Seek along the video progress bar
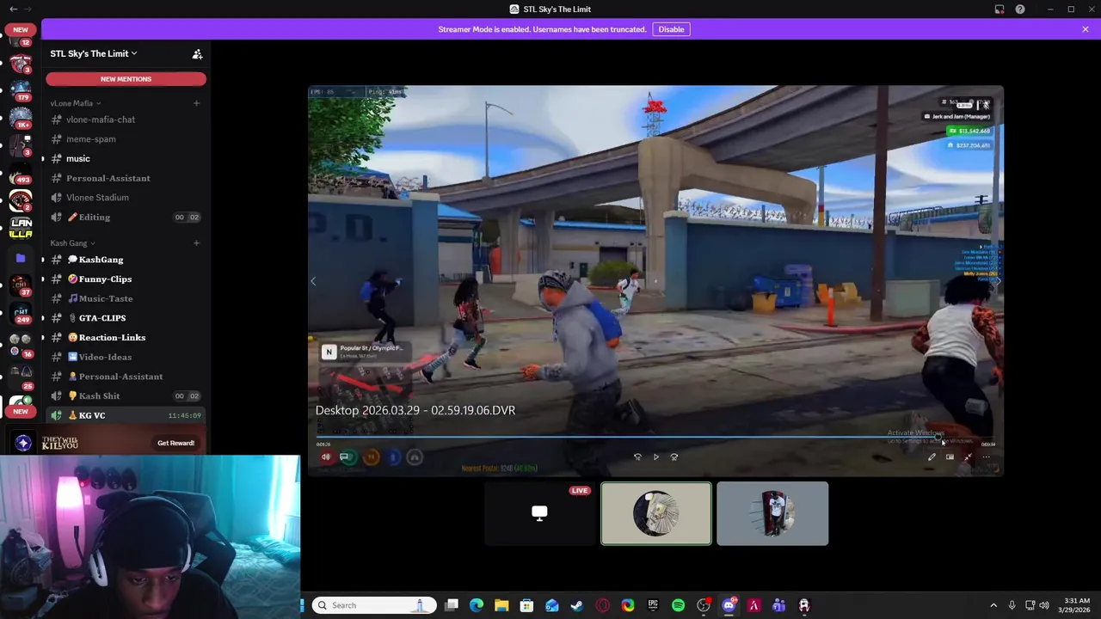This screenshot has width=1101, height=619. [656, 438]
